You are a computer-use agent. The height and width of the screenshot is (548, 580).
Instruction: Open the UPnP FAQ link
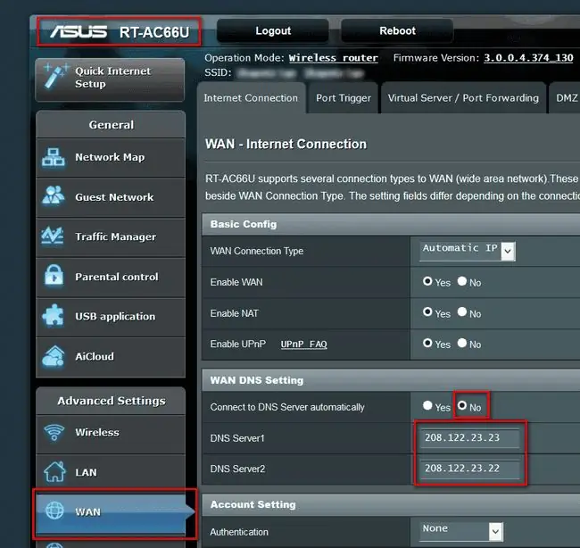(303, 345)
